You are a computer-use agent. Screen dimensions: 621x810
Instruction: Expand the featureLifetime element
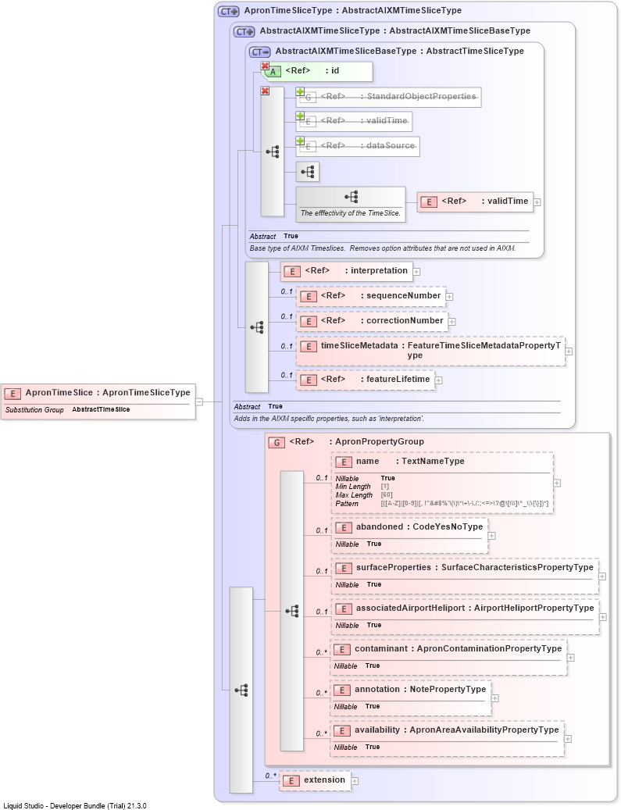pyautogui.click(x=439, y=380)
